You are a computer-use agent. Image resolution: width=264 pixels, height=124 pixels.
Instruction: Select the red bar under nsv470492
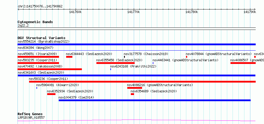coord(50,69)
